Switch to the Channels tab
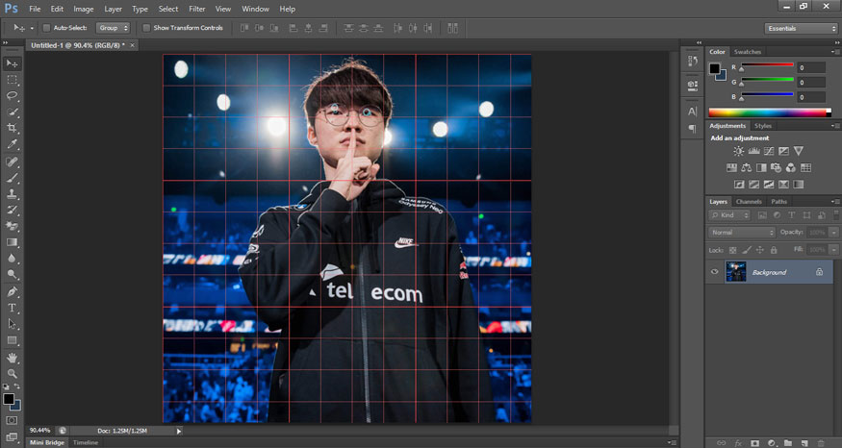 coord(749,202)
